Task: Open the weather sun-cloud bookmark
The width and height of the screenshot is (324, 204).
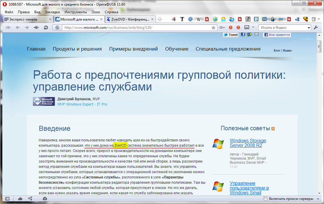Action: click(223, 19)
